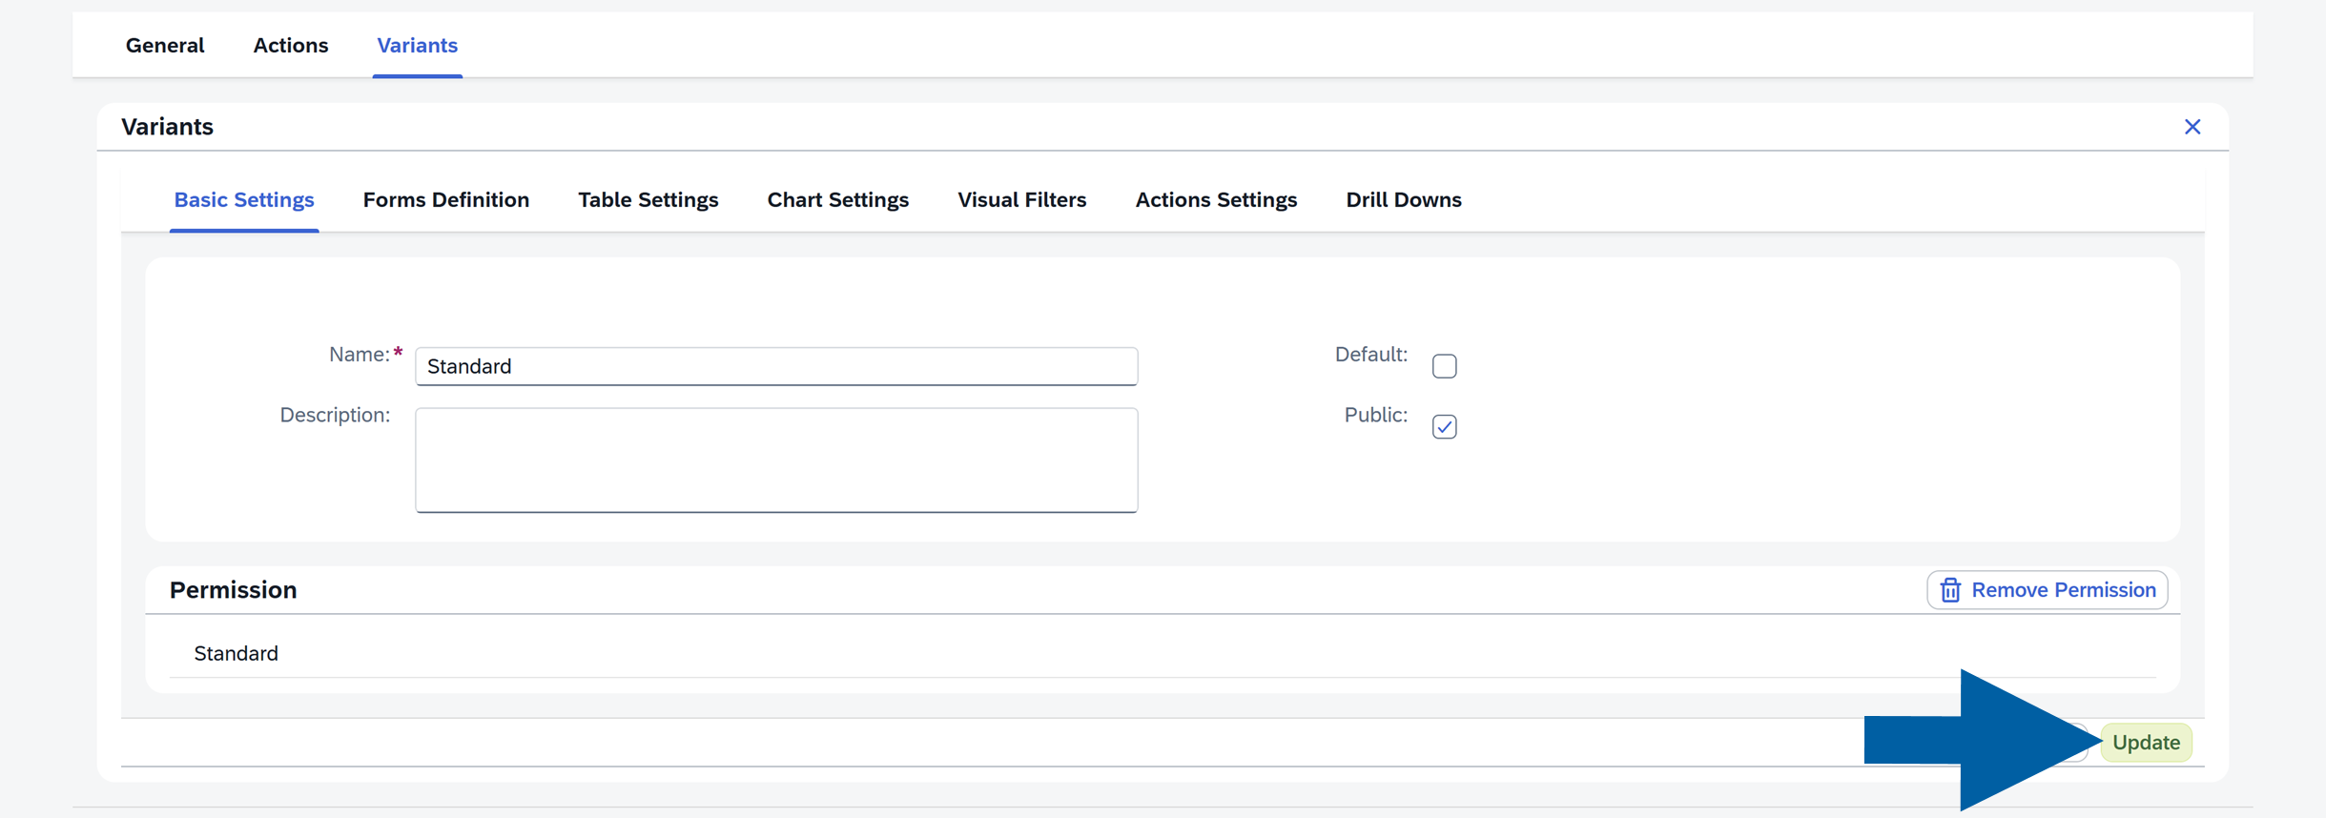Close the Variants panel with X icon
Image resolution: width=2326 pixels, height=818 pixels.
(x=2192, y=127)
